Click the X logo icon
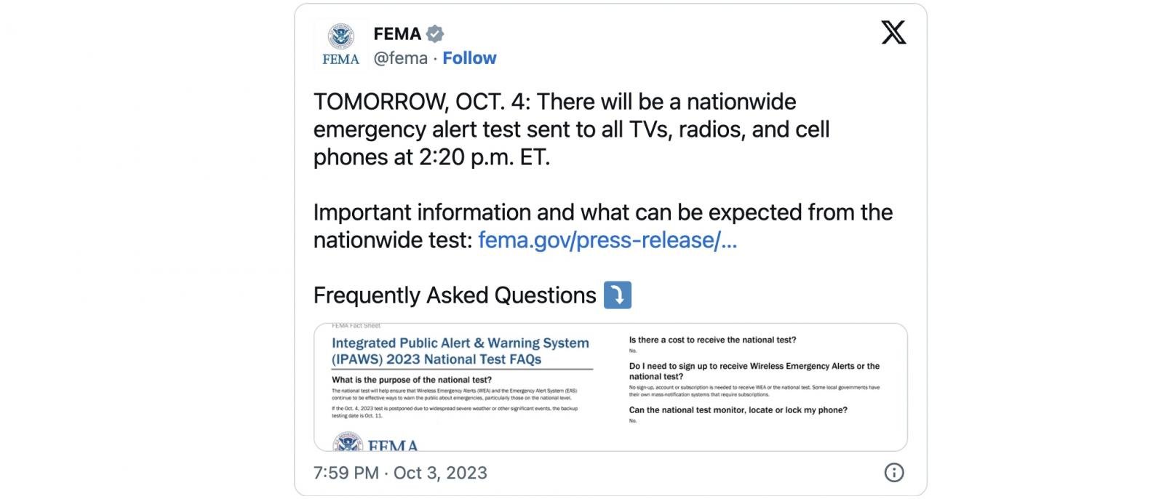The image size is (1164, 499). point(893,33)
